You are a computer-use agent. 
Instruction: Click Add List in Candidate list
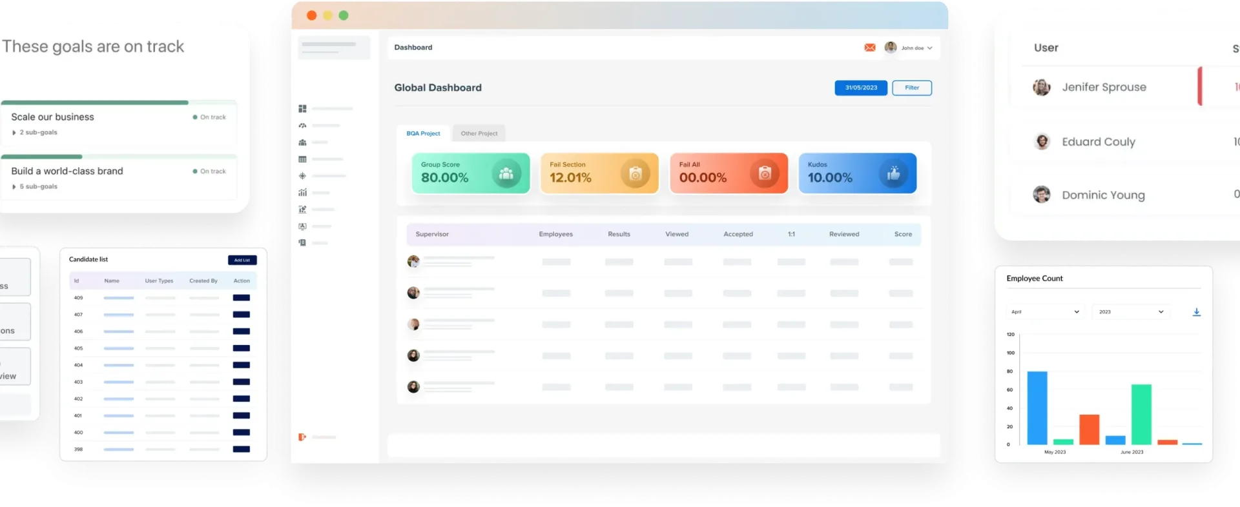pos(242,260)
